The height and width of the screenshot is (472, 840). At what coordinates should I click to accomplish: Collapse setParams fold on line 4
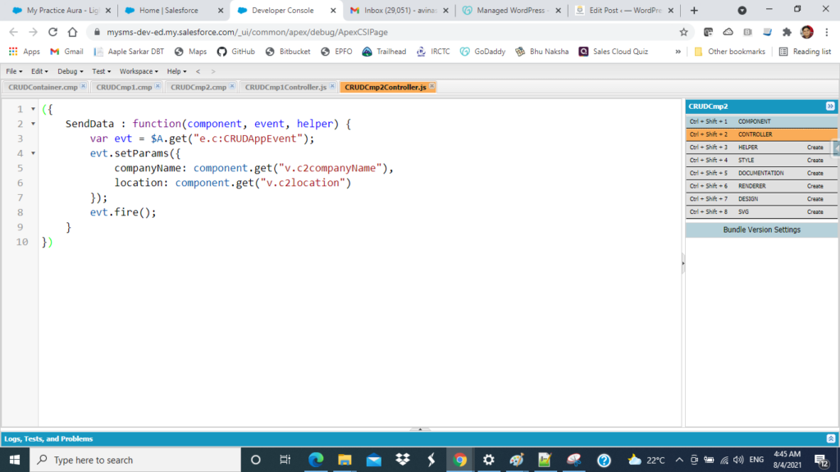tap(33, 153)
